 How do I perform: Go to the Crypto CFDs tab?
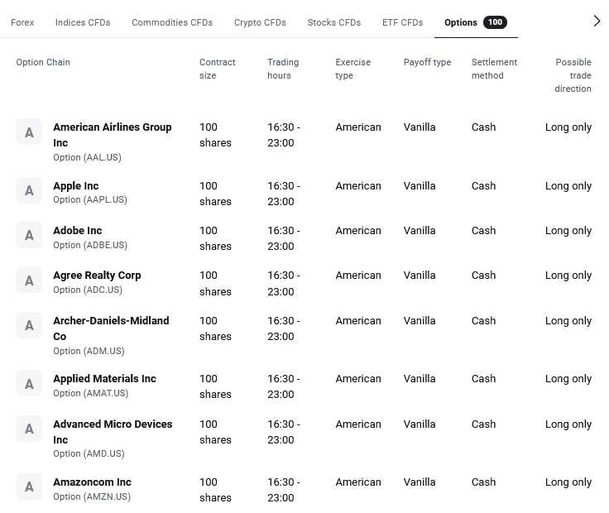pyautogui.click(x=260, y=22)
